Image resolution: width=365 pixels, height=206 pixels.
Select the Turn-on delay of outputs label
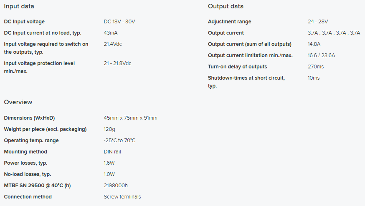[237, 67]
